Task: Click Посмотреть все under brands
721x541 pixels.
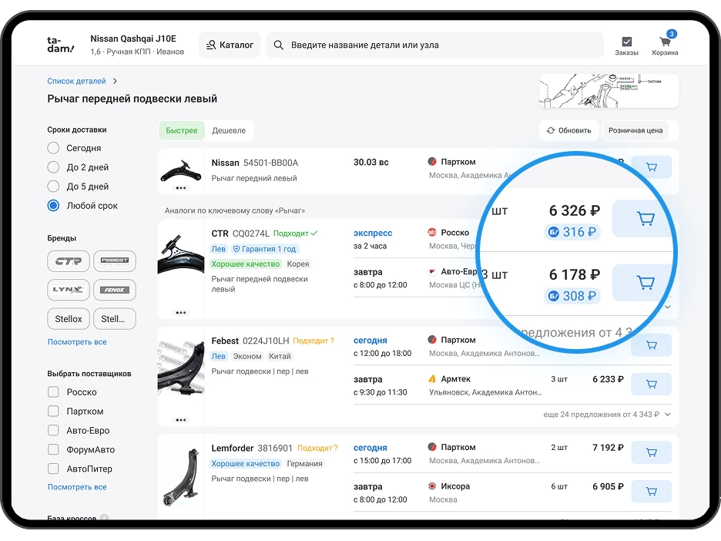Action: 77,342
